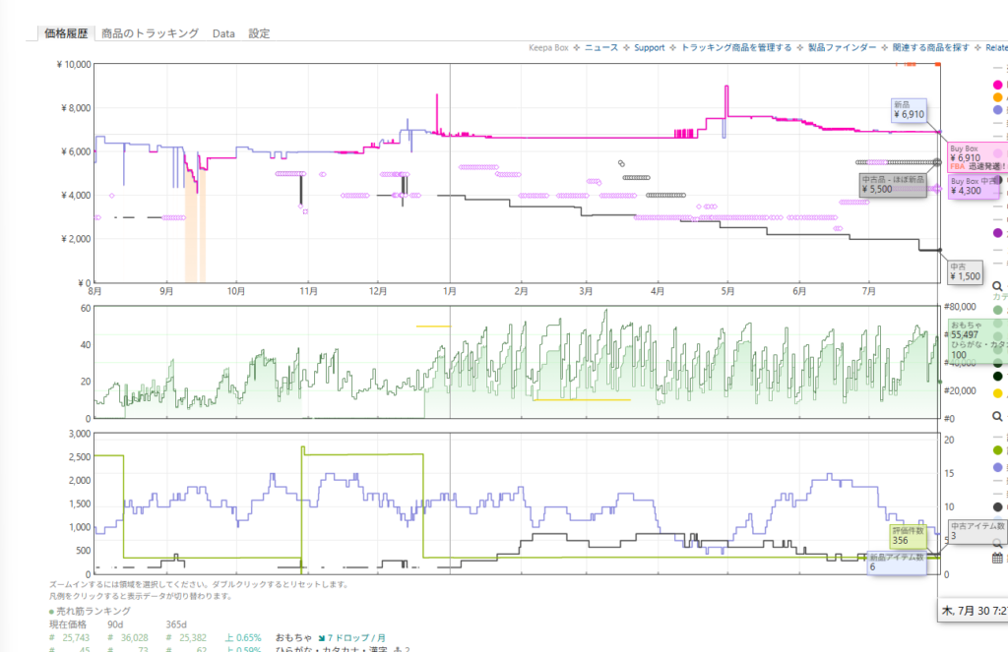Open 関連する商品を探す link
The height and width of the screenshot is (652, 1008).
click(931, 47)
